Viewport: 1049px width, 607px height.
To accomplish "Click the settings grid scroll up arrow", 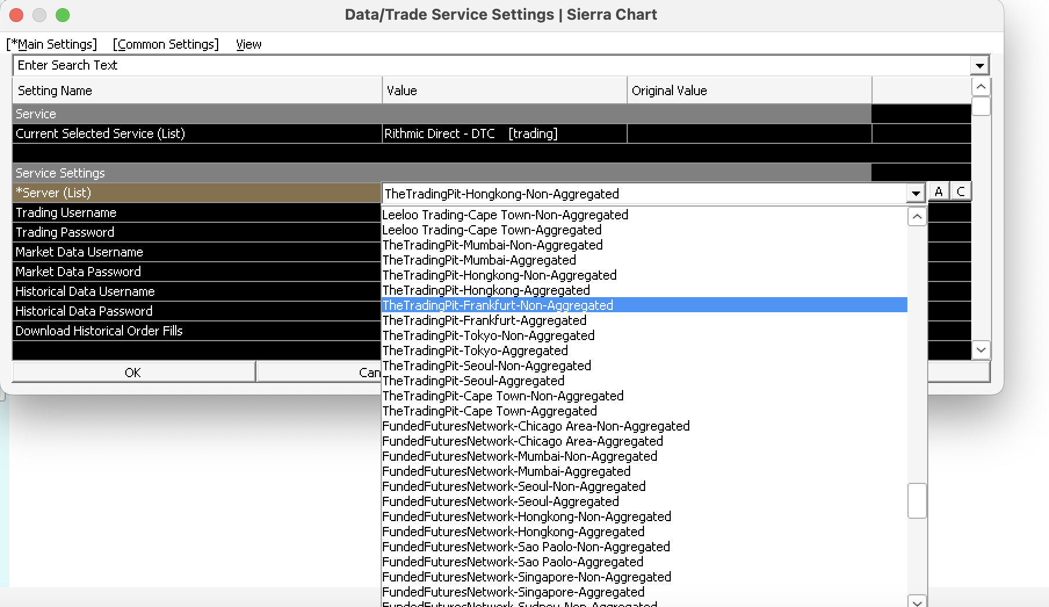I will click(x=981, y=87).
